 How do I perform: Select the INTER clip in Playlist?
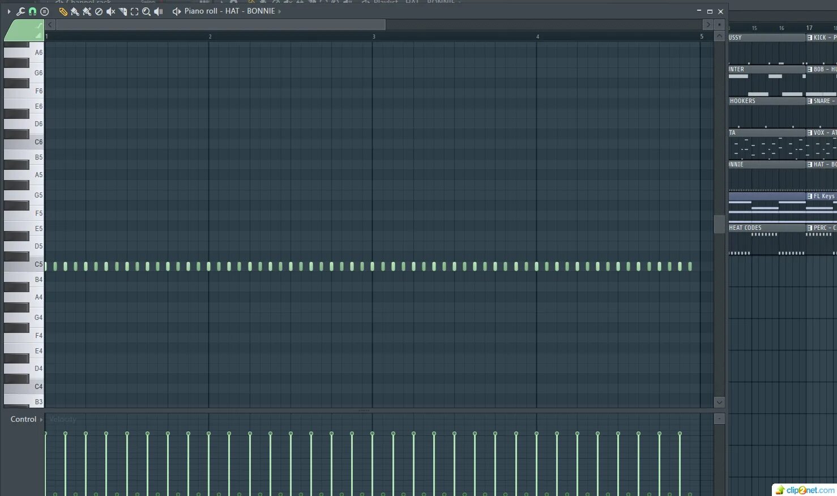[x=767, y=69]
